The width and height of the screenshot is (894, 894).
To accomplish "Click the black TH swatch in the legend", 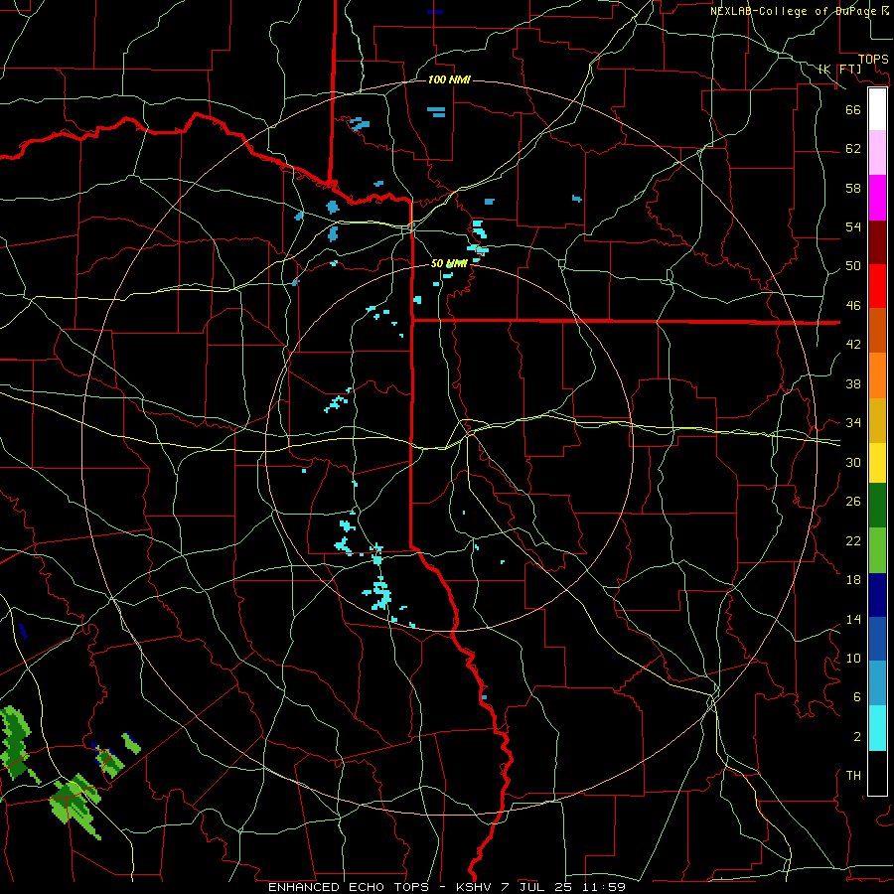I will click(877, 773).
